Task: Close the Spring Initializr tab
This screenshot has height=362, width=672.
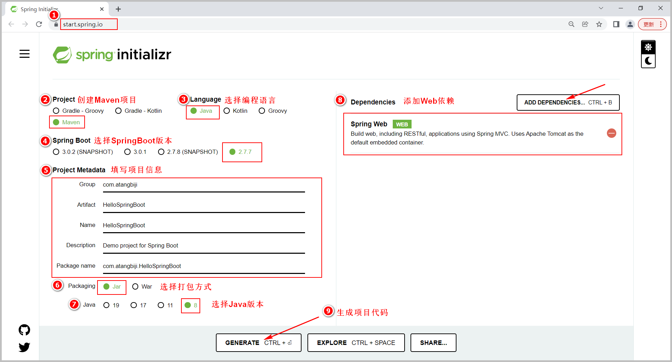Action: pyautogui.click(x=102, y=9)
